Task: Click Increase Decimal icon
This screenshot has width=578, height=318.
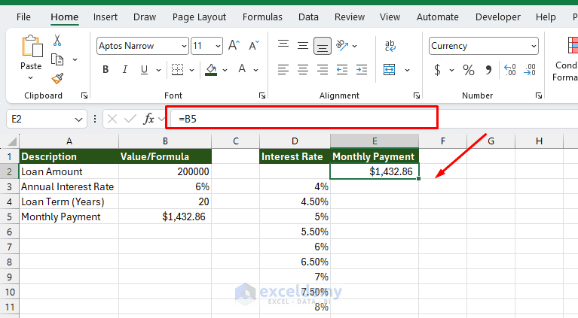Action: (x=510, y=69)
